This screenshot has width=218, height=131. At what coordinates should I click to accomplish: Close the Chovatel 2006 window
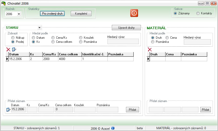tap(214, 3)
